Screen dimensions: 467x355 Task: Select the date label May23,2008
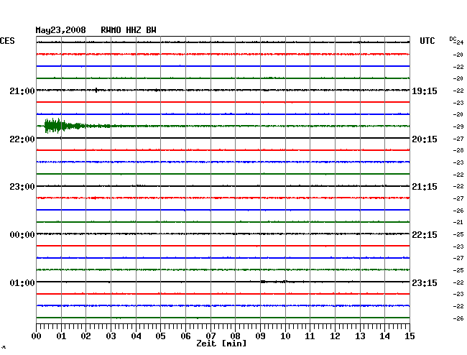61,30
